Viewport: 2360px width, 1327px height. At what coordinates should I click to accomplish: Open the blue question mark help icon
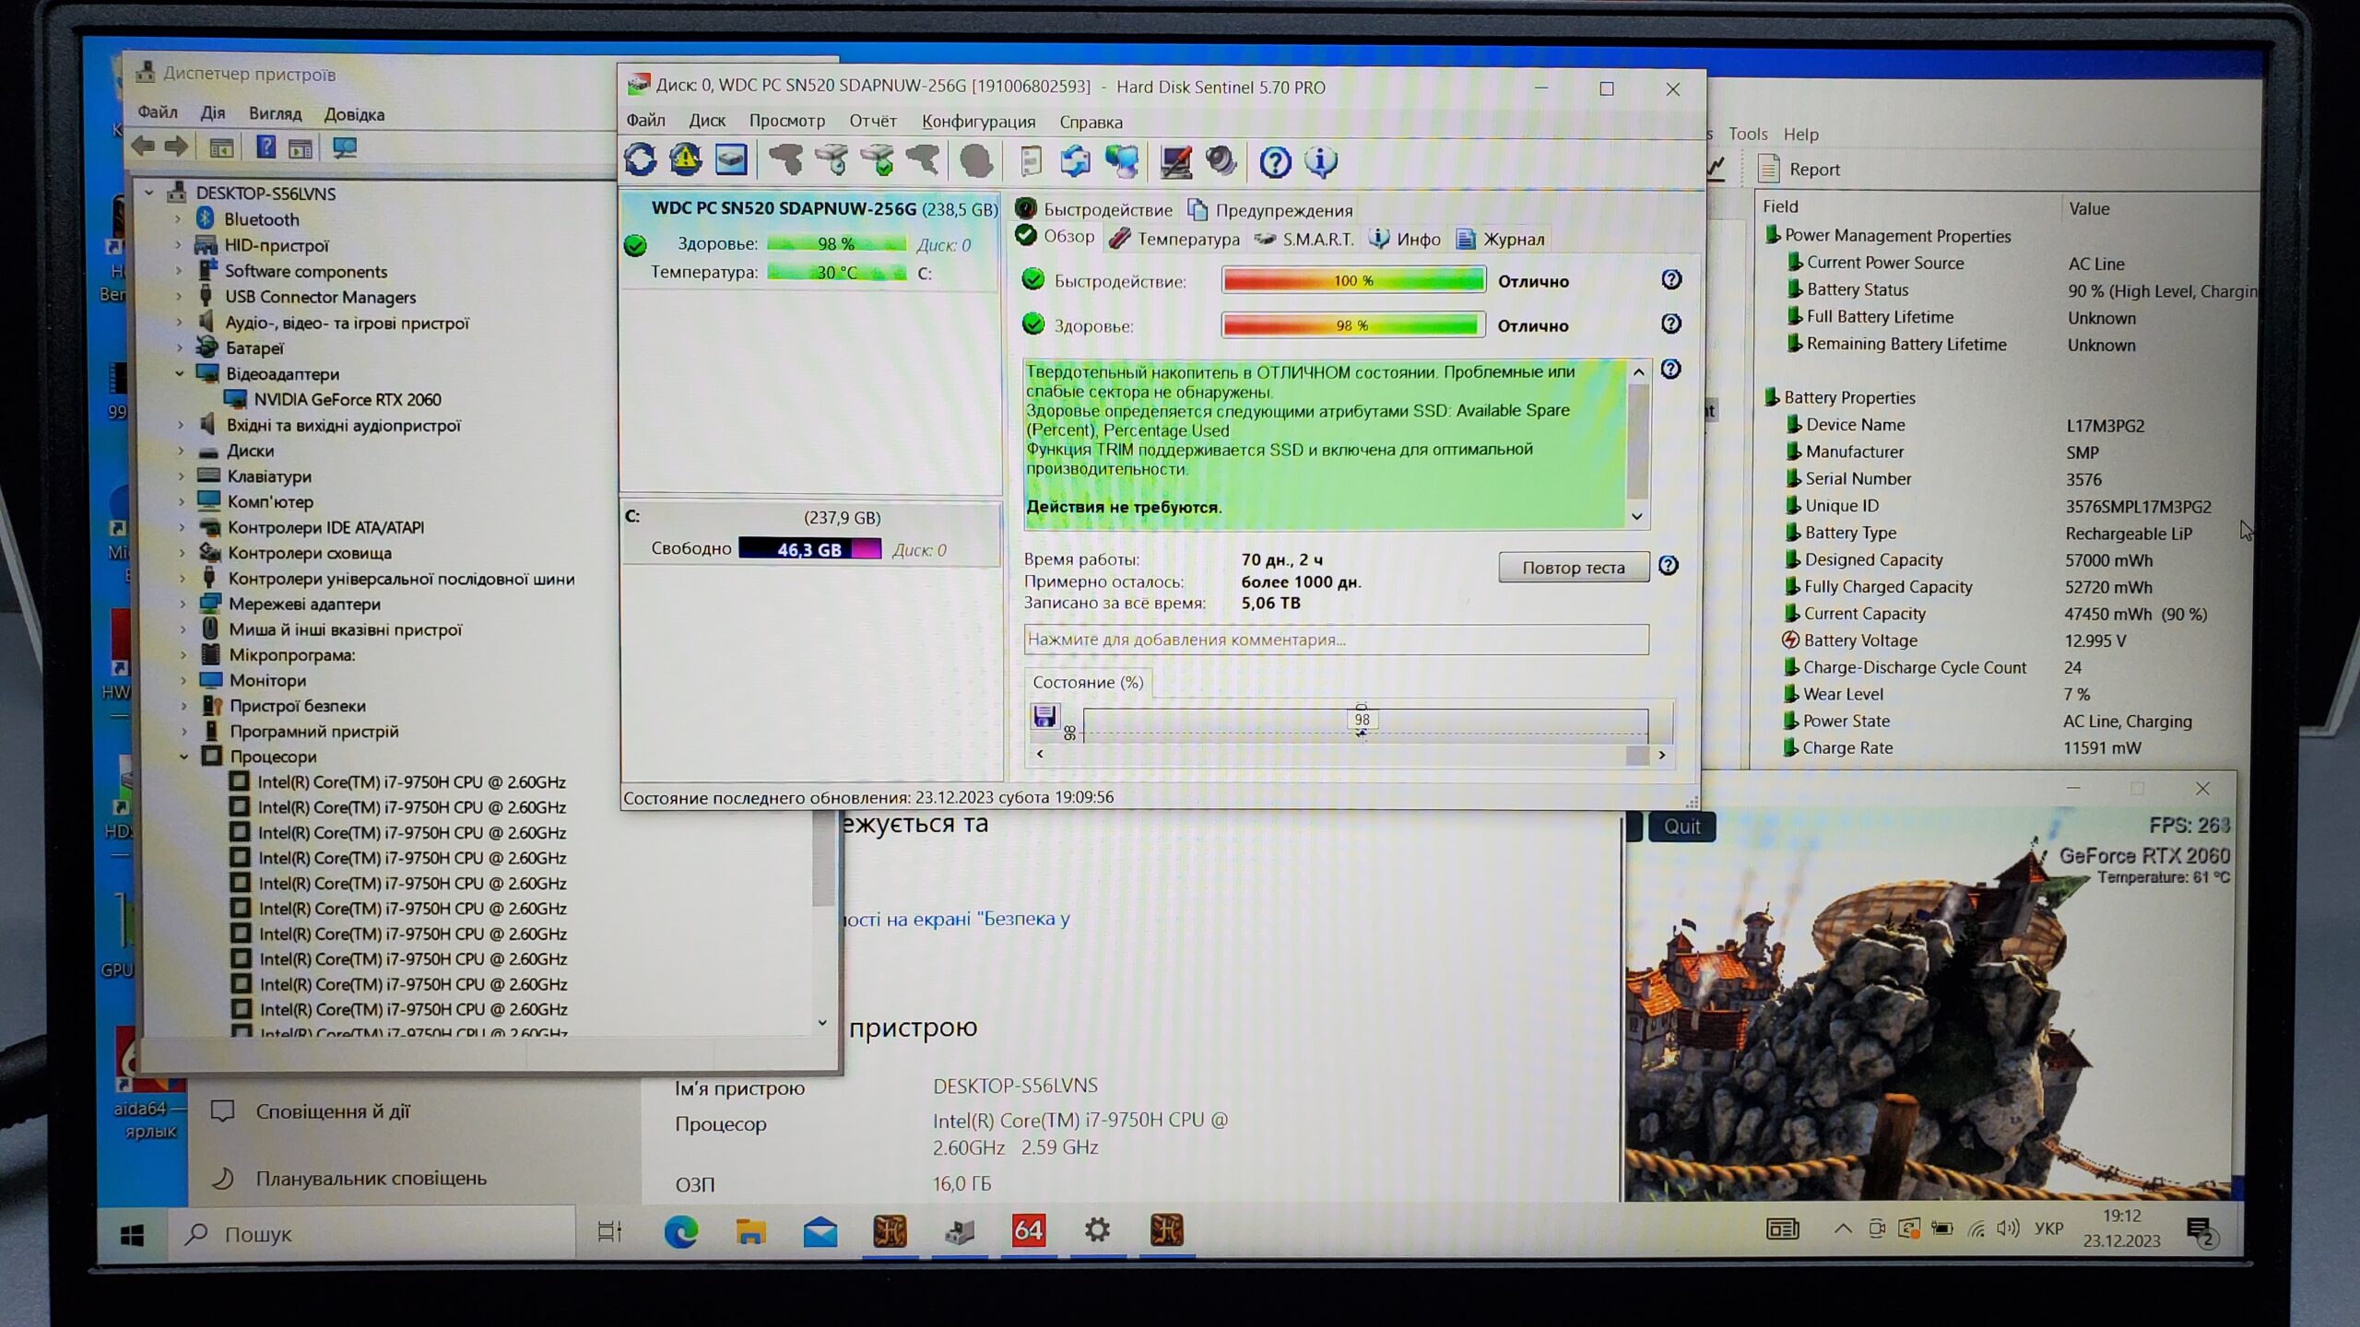coord(1275,163)
